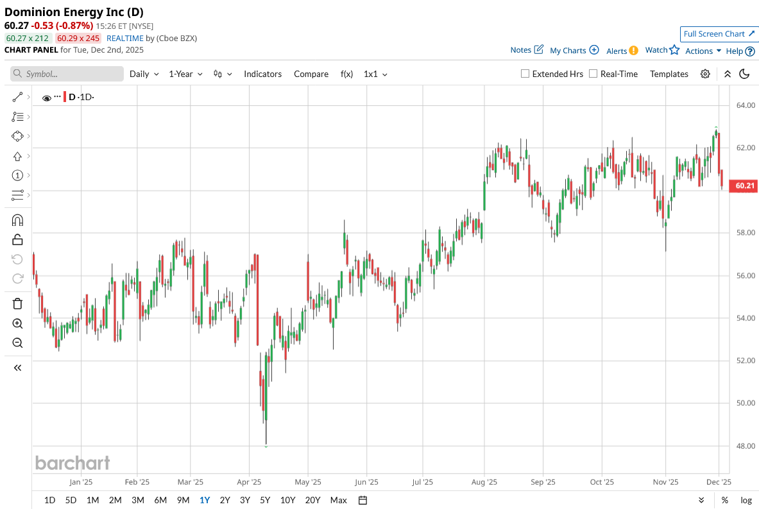Screen dimensions: 759x509
Task: Zoom out of the chart
Action: pyautogui.click(x=17, y=343)
